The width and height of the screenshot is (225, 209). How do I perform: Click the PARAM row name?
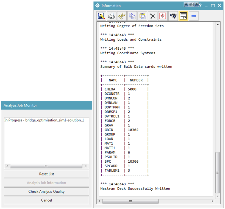pos(110,152)
